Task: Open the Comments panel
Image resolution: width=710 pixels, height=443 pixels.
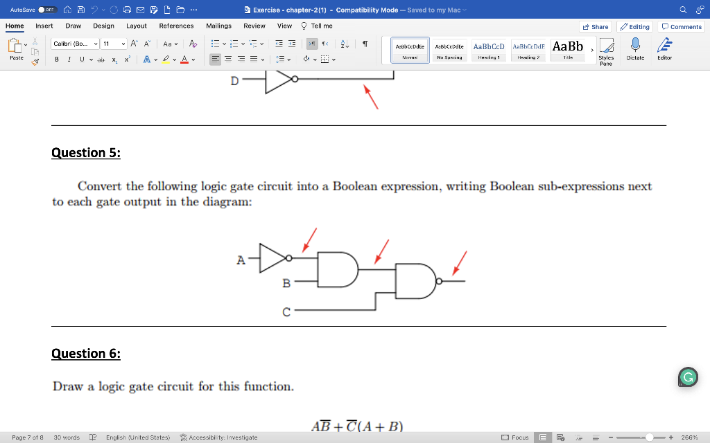Action: (x=680, y=26)
